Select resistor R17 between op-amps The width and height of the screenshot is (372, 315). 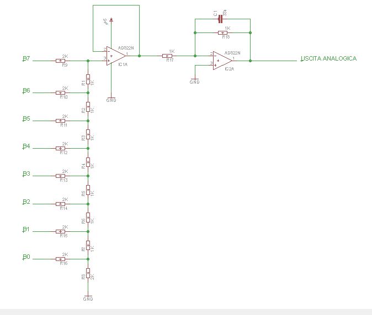coord(167,56)
